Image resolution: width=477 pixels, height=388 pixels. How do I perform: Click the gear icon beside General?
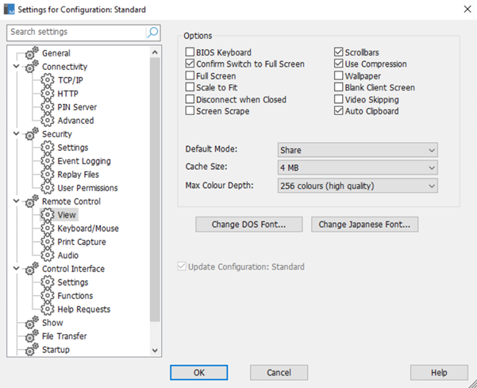32,53
